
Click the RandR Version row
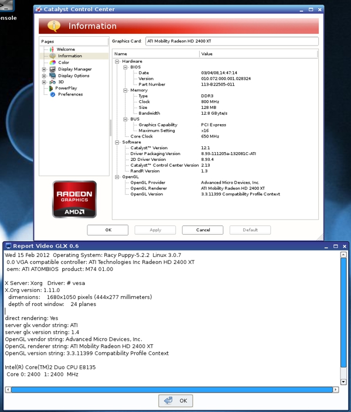click(215, 171)
